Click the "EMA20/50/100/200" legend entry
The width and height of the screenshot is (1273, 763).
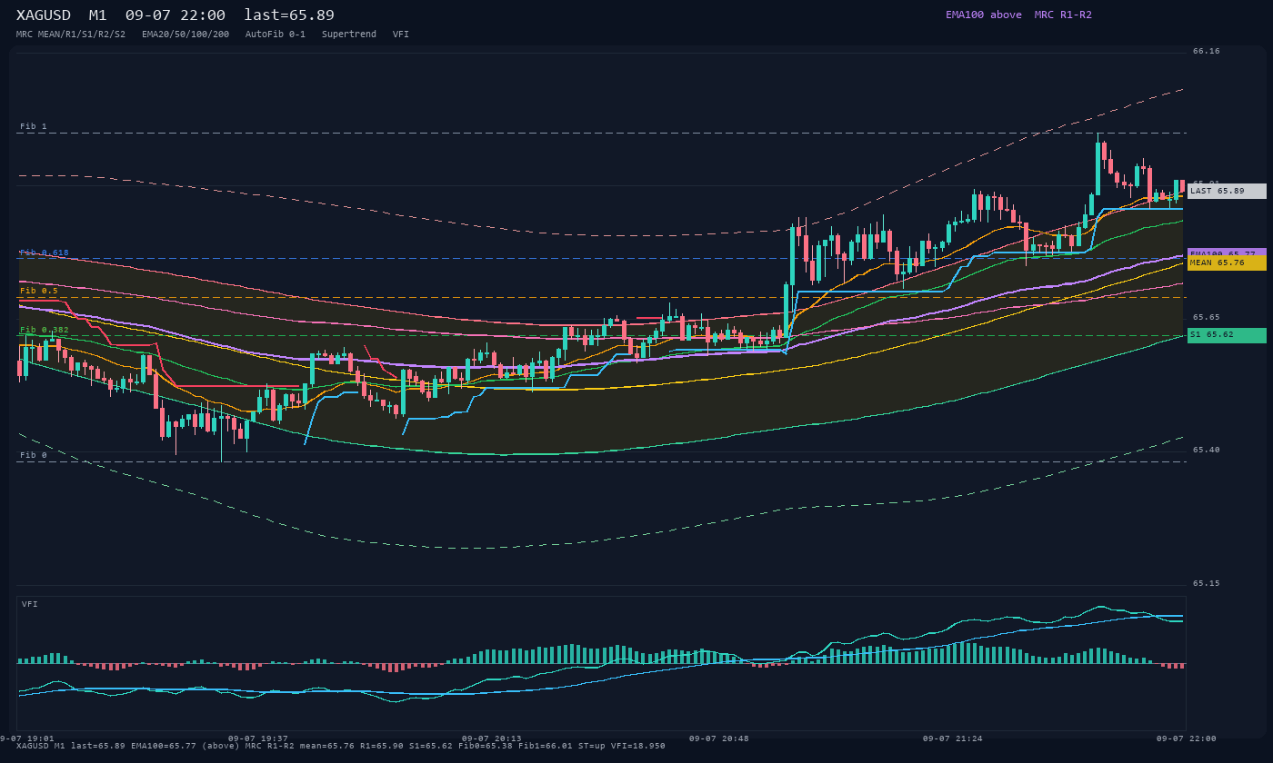(x=185, y=34)
